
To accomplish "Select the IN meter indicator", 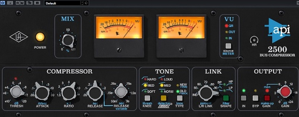I will pyautogui.click(x=226, y=38).
